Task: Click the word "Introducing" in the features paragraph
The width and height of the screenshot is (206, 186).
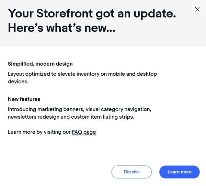Action: pos(22,109)
